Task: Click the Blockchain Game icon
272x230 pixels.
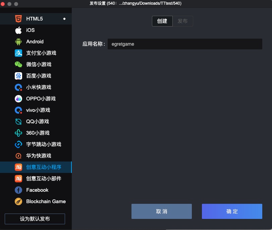Action: [18, 201]
